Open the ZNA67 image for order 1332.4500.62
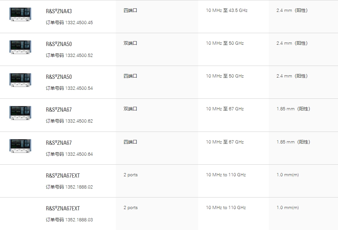 tap(20, 113)
